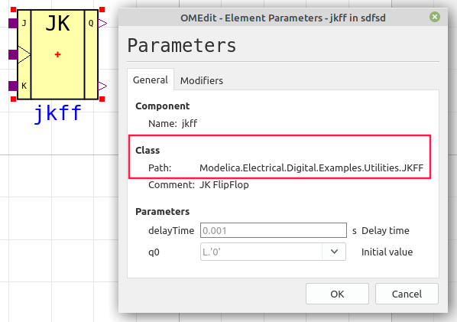Select the bottom-right red resize handle
This screenshot has height=322, width=457.
tap(102, 99)
